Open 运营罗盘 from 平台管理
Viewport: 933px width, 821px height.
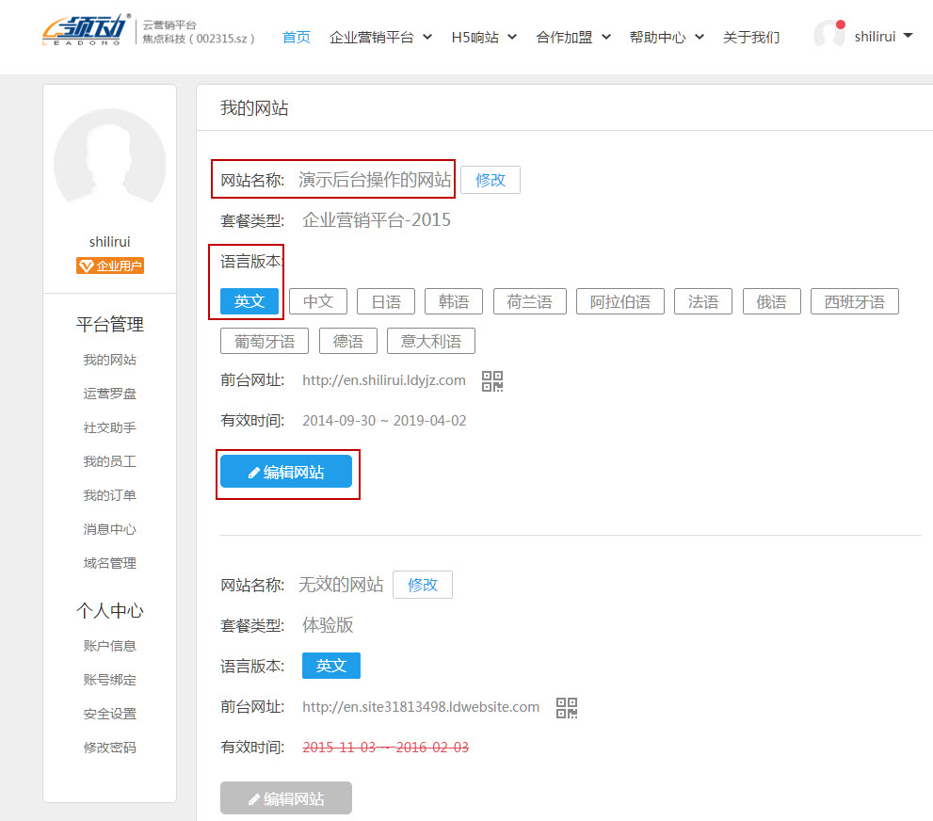112,394
